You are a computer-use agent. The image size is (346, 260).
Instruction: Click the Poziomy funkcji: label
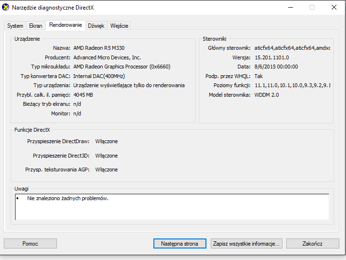[x=232, y=86]
